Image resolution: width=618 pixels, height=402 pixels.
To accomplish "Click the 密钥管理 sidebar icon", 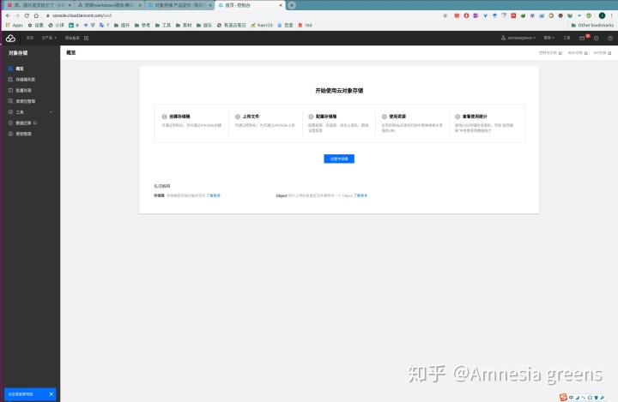I will [x=10, y=134].
